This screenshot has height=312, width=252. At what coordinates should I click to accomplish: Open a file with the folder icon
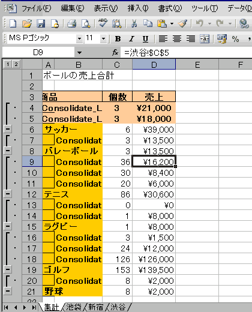point(27,23)
